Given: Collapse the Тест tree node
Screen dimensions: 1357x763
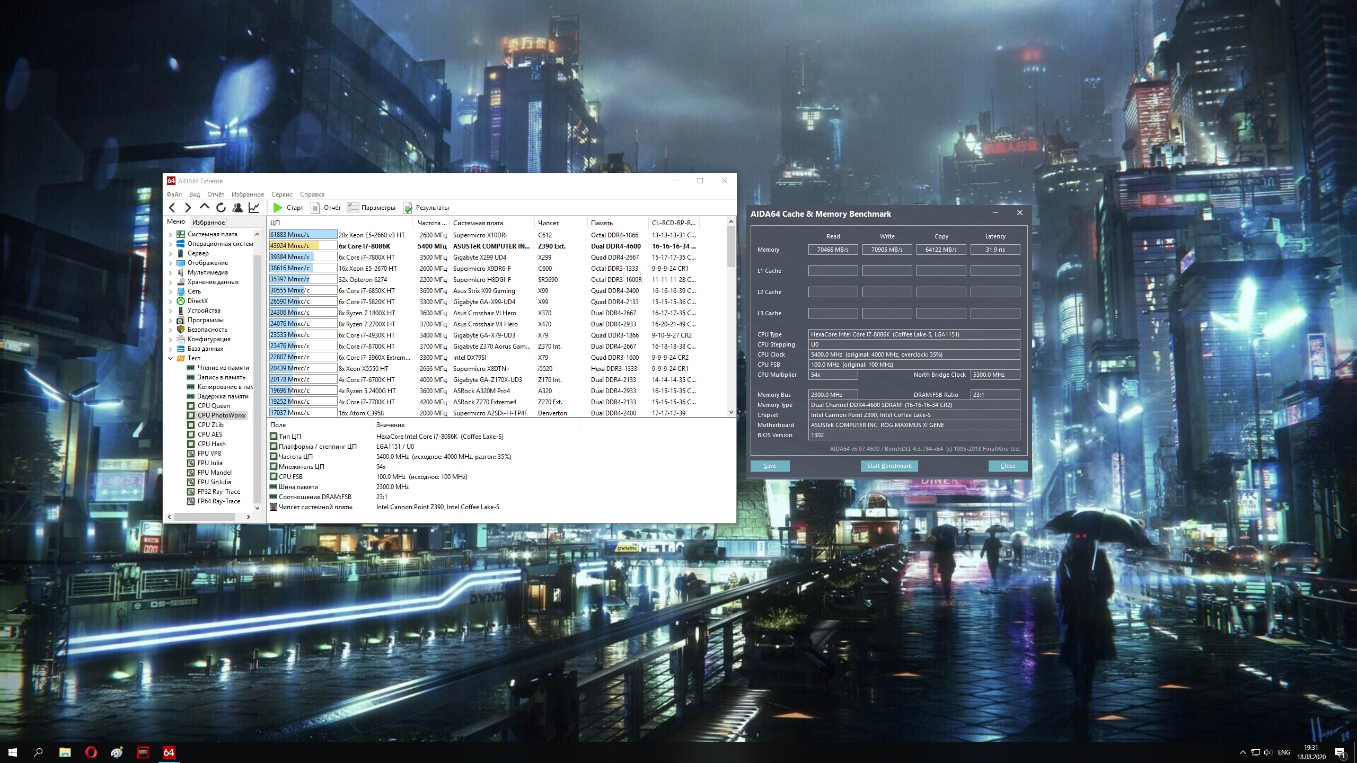Looking at the screenshot, I should 170,358.
